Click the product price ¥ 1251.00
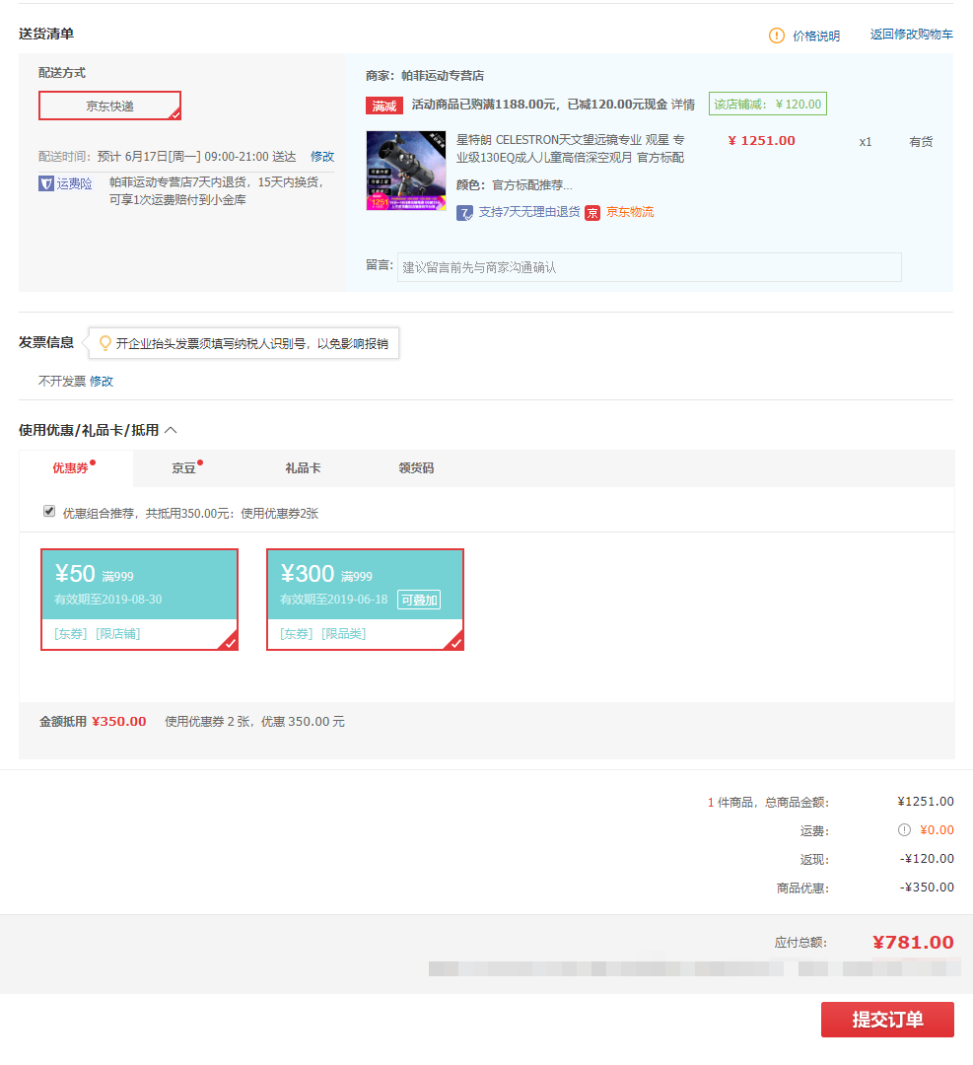 pyautogui.click(x=761, y=141)
